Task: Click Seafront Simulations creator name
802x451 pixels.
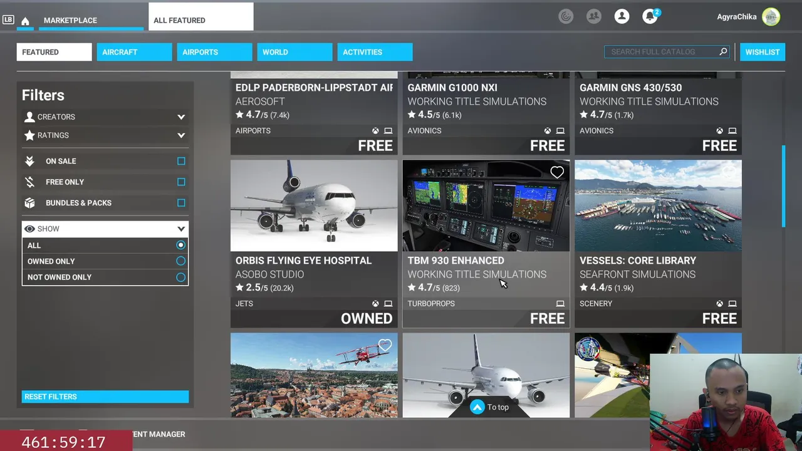Action: pyautogui.click(x=637, y=274)
